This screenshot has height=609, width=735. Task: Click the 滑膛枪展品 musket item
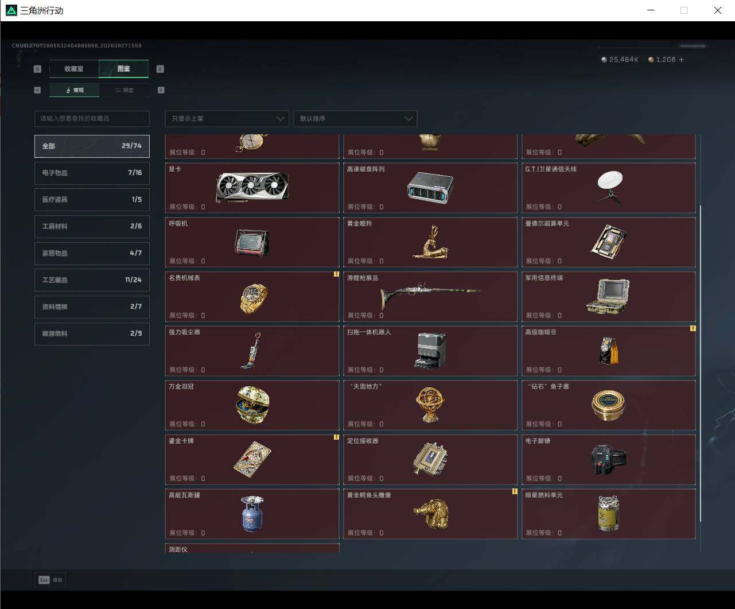pos(430,297)
